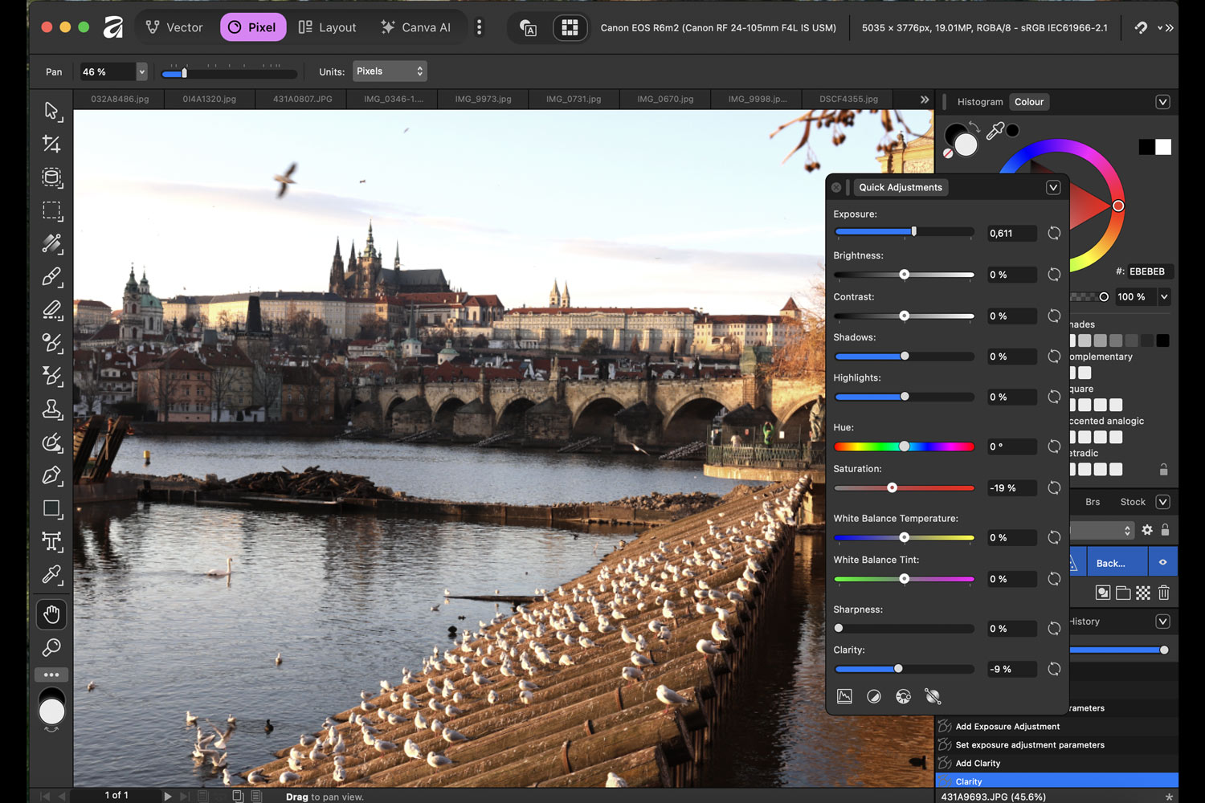Switch to Pixel persona mode
This screenshot has height=803, width=1205.
point(253,26)
